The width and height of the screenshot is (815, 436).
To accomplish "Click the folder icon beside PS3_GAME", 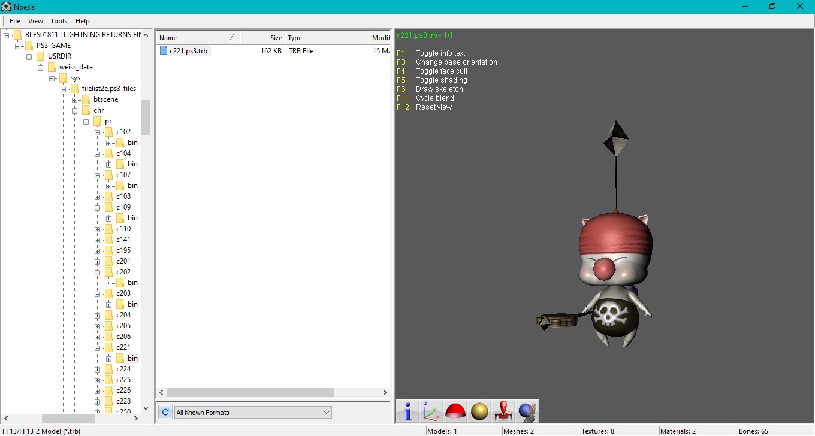I will 29,46.
